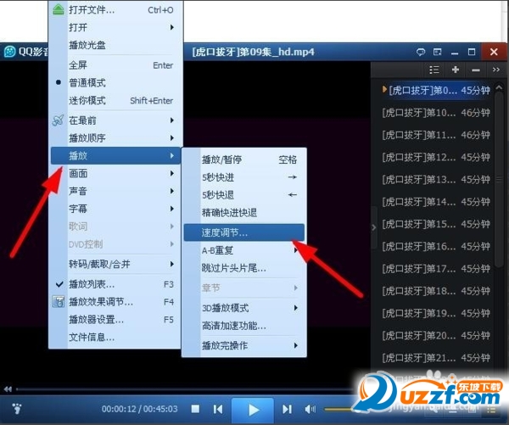
Task: Stop playback with the square icon
Action: click(195, 409)
